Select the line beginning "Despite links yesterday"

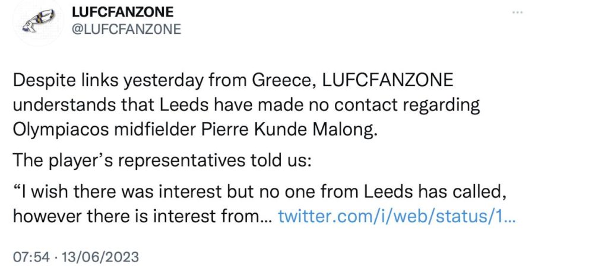click(233, 81)
